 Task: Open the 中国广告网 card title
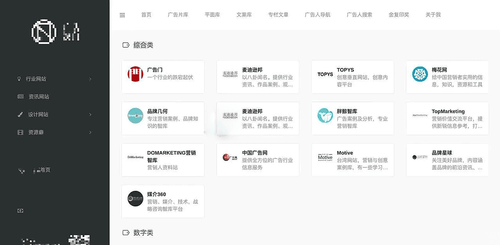coord(255,153)
